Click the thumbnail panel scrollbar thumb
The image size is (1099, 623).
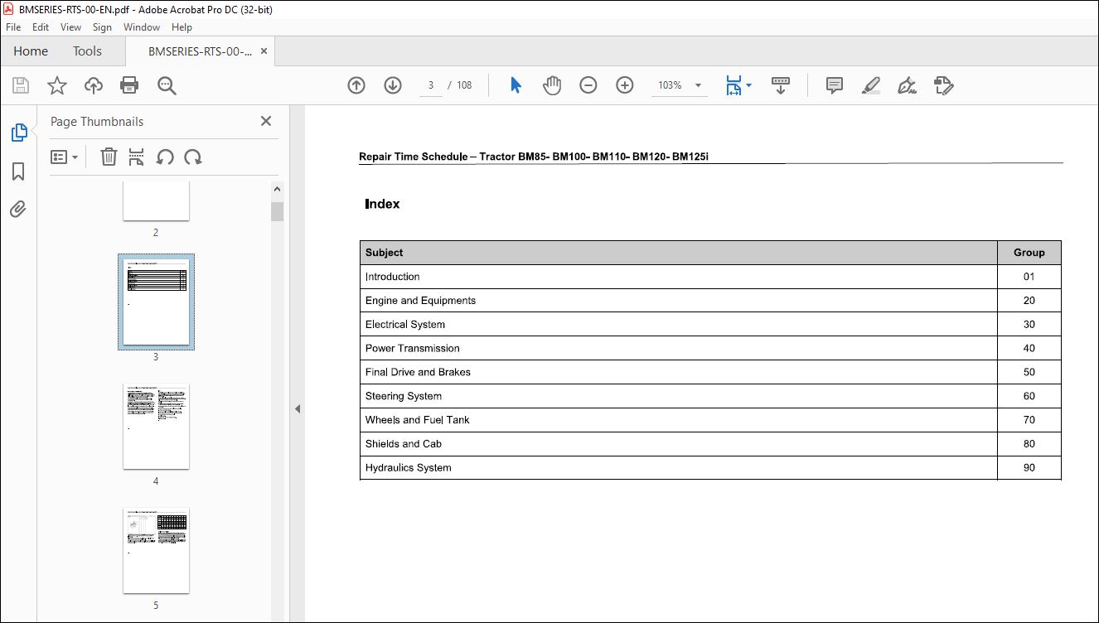point(277,211)
